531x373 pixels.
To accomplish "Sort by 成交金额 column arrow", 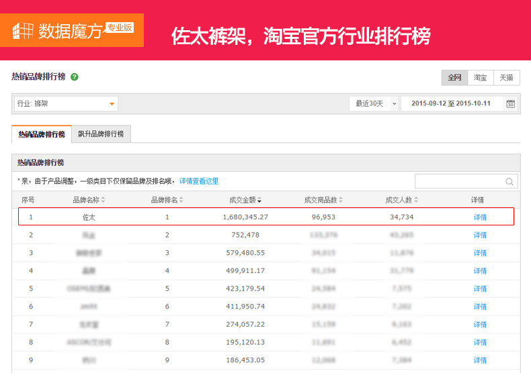I will pyautogui.click(x=259, y=201).
